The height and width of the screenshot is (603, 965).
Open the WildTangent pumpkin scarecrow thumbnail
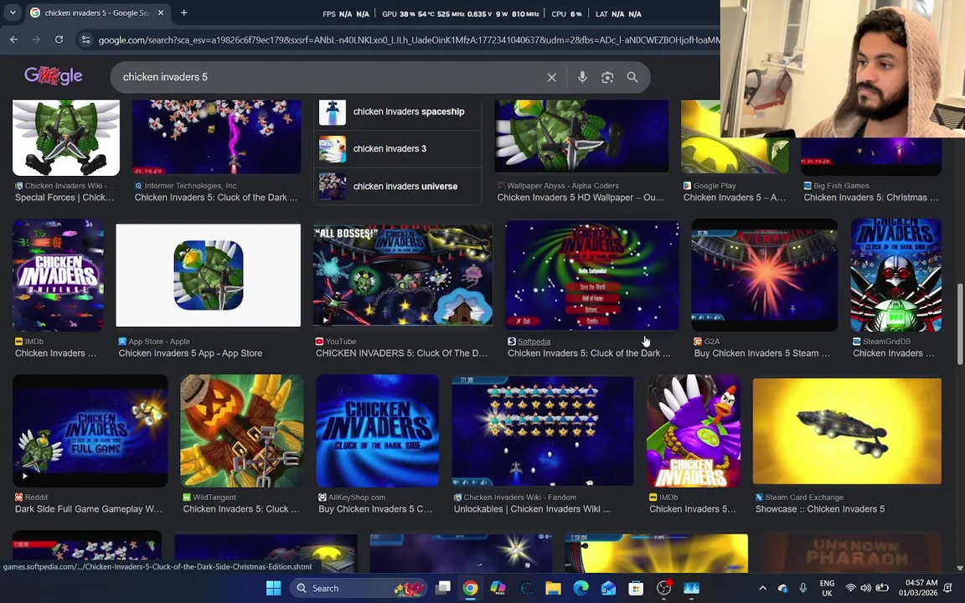(242, 430)
